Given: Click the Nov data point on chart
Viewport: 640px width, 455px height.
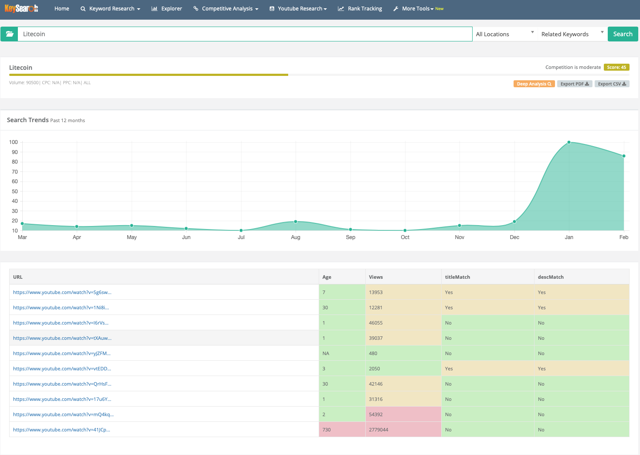Looking at the screenshot, I should click(x=460, y=226).
